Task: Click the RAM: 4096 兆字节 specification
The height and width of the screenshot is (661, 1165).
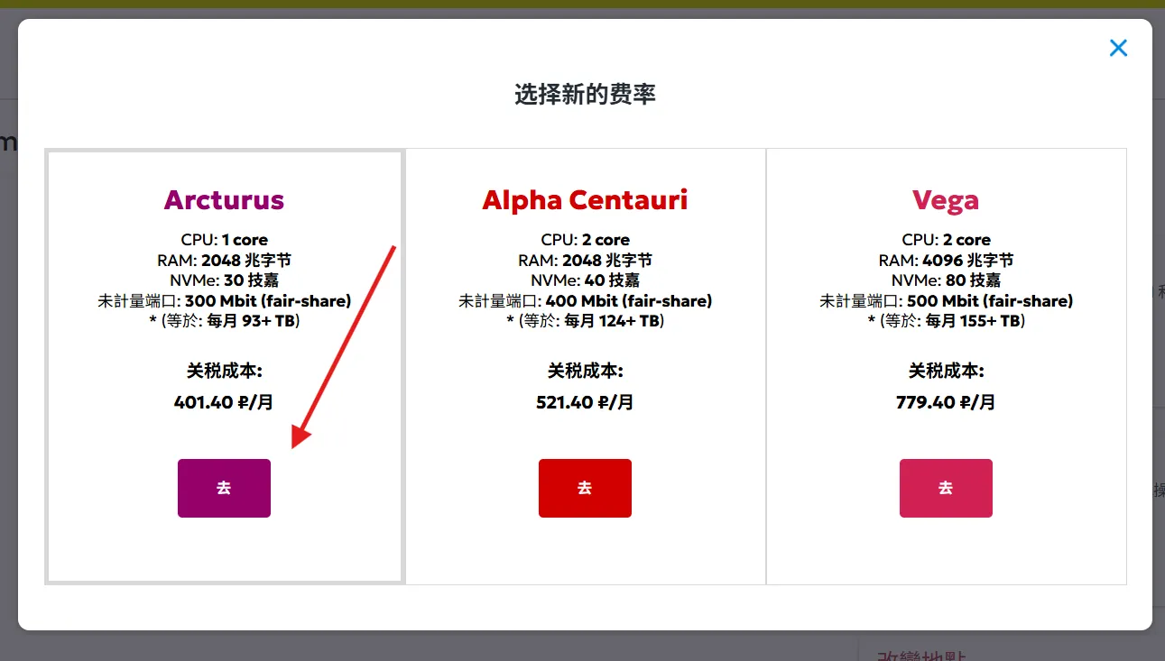Action: coord(946,261)
